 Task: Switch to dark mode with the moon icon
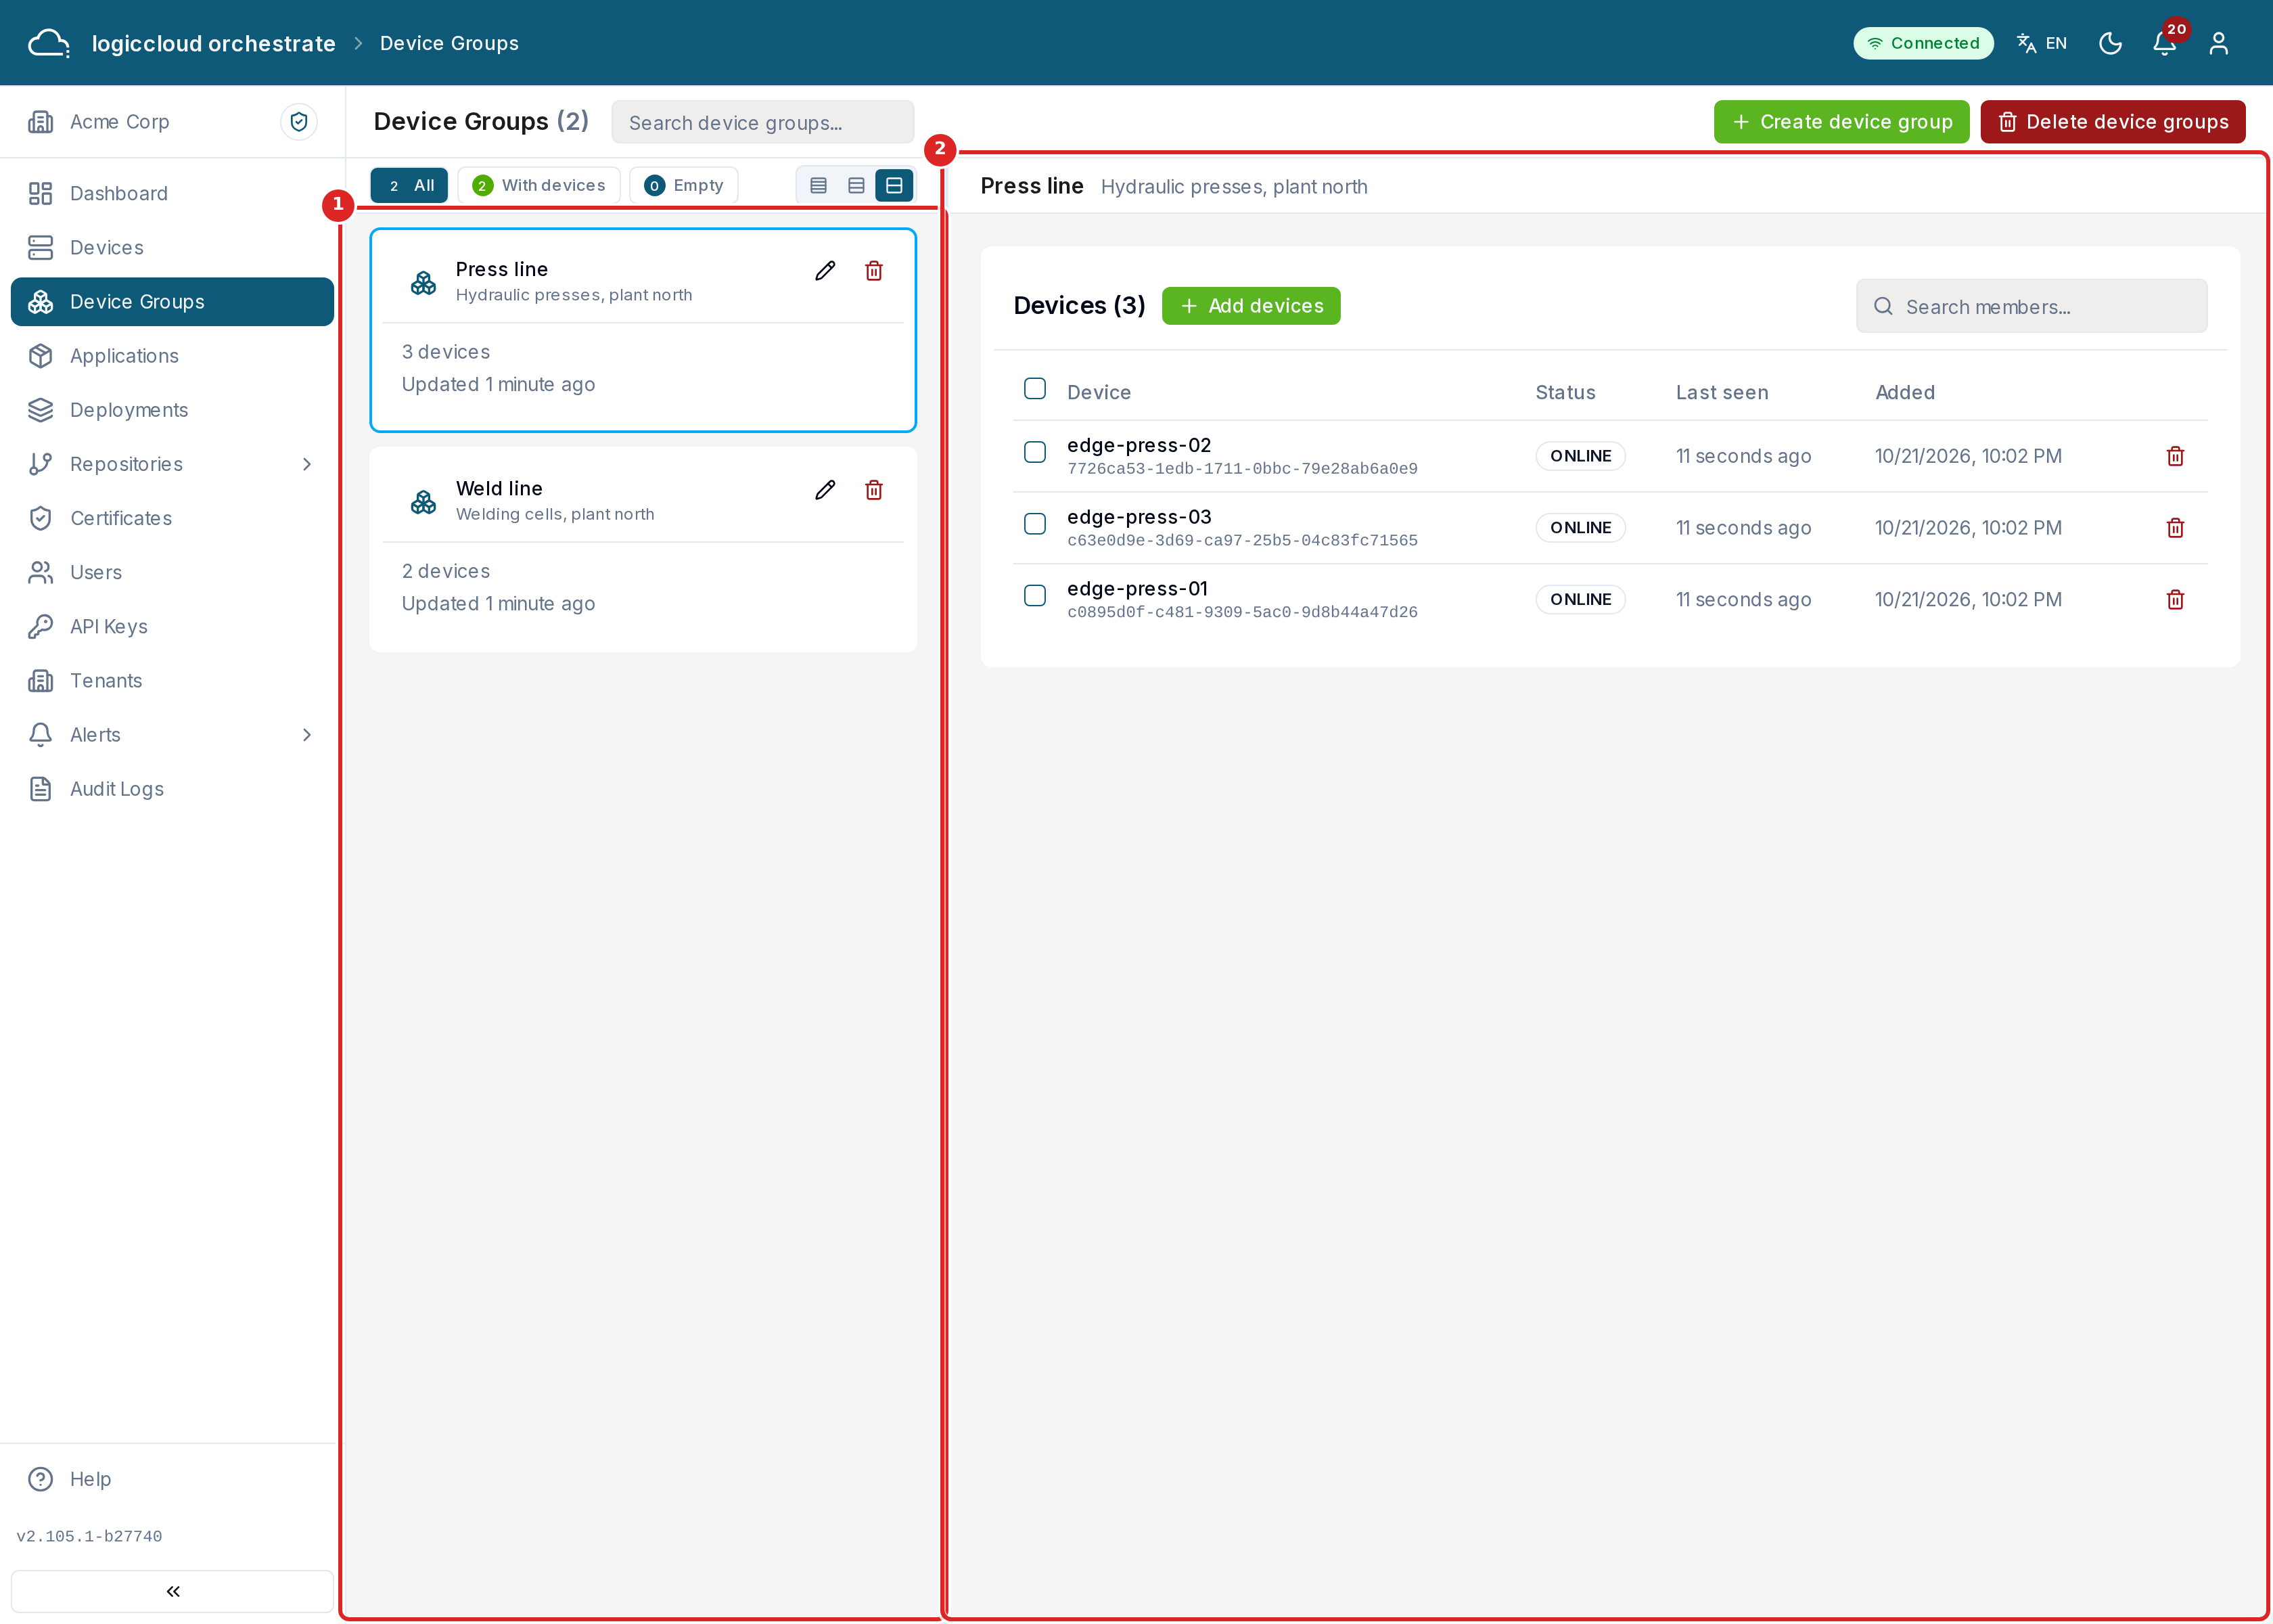pyautogui.click(x=2110, y=43)
